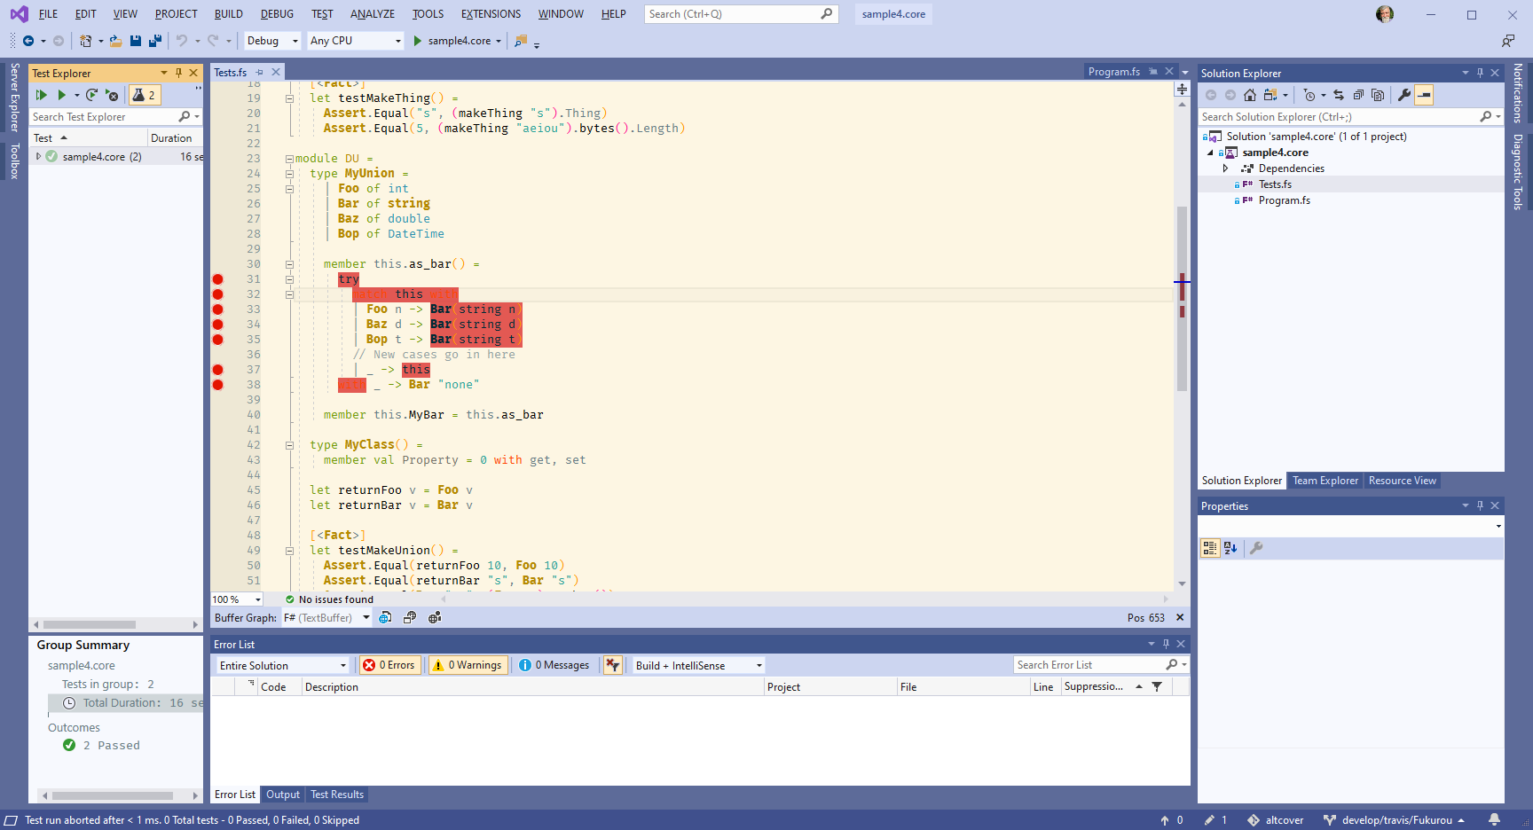Screen dimensions: 1533x830
Task: Toggle a breakpoint on line 31
Action: (x=218, y=278)
